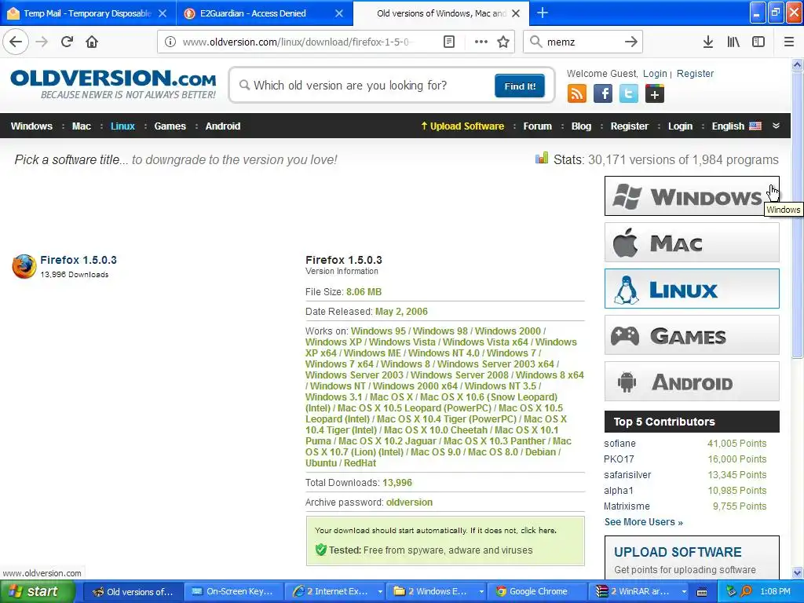
Task: Open a new tab with the plus icon
Action: point(542,13)
